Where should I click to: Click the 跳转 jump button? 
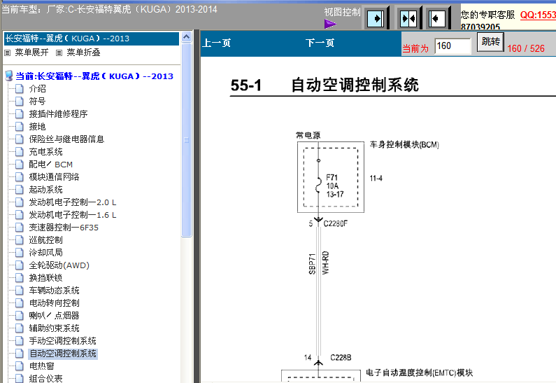[x=490, y=42]
